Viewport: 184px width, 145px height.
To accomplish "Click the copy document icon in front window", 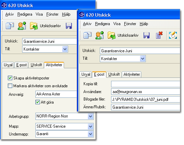I will tap(88, 35).
